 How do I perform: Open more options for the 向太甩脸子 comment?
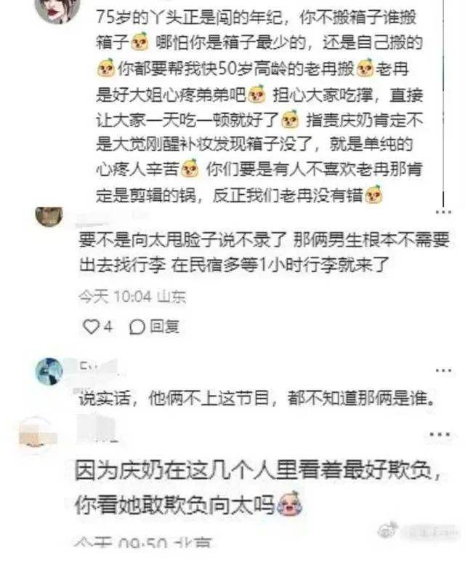[444, 212]
